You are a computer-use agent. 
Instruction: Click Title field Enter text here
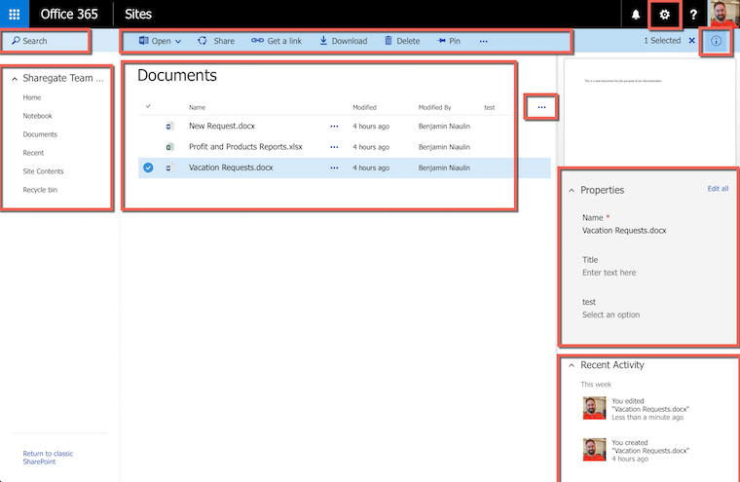pos(609,273)
